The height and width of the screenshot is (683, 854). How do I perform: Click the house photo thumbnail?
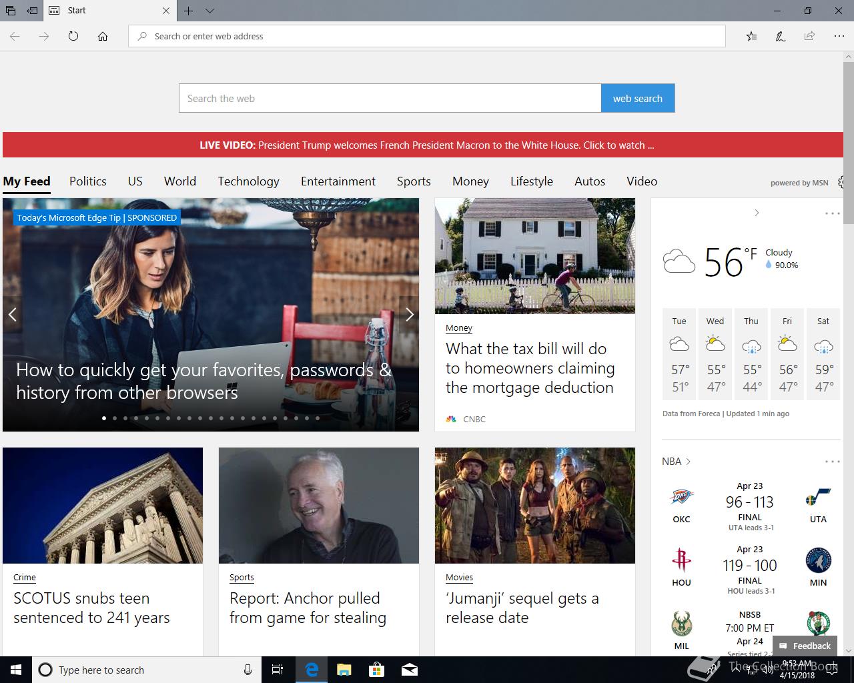click(x=535, y=256)
